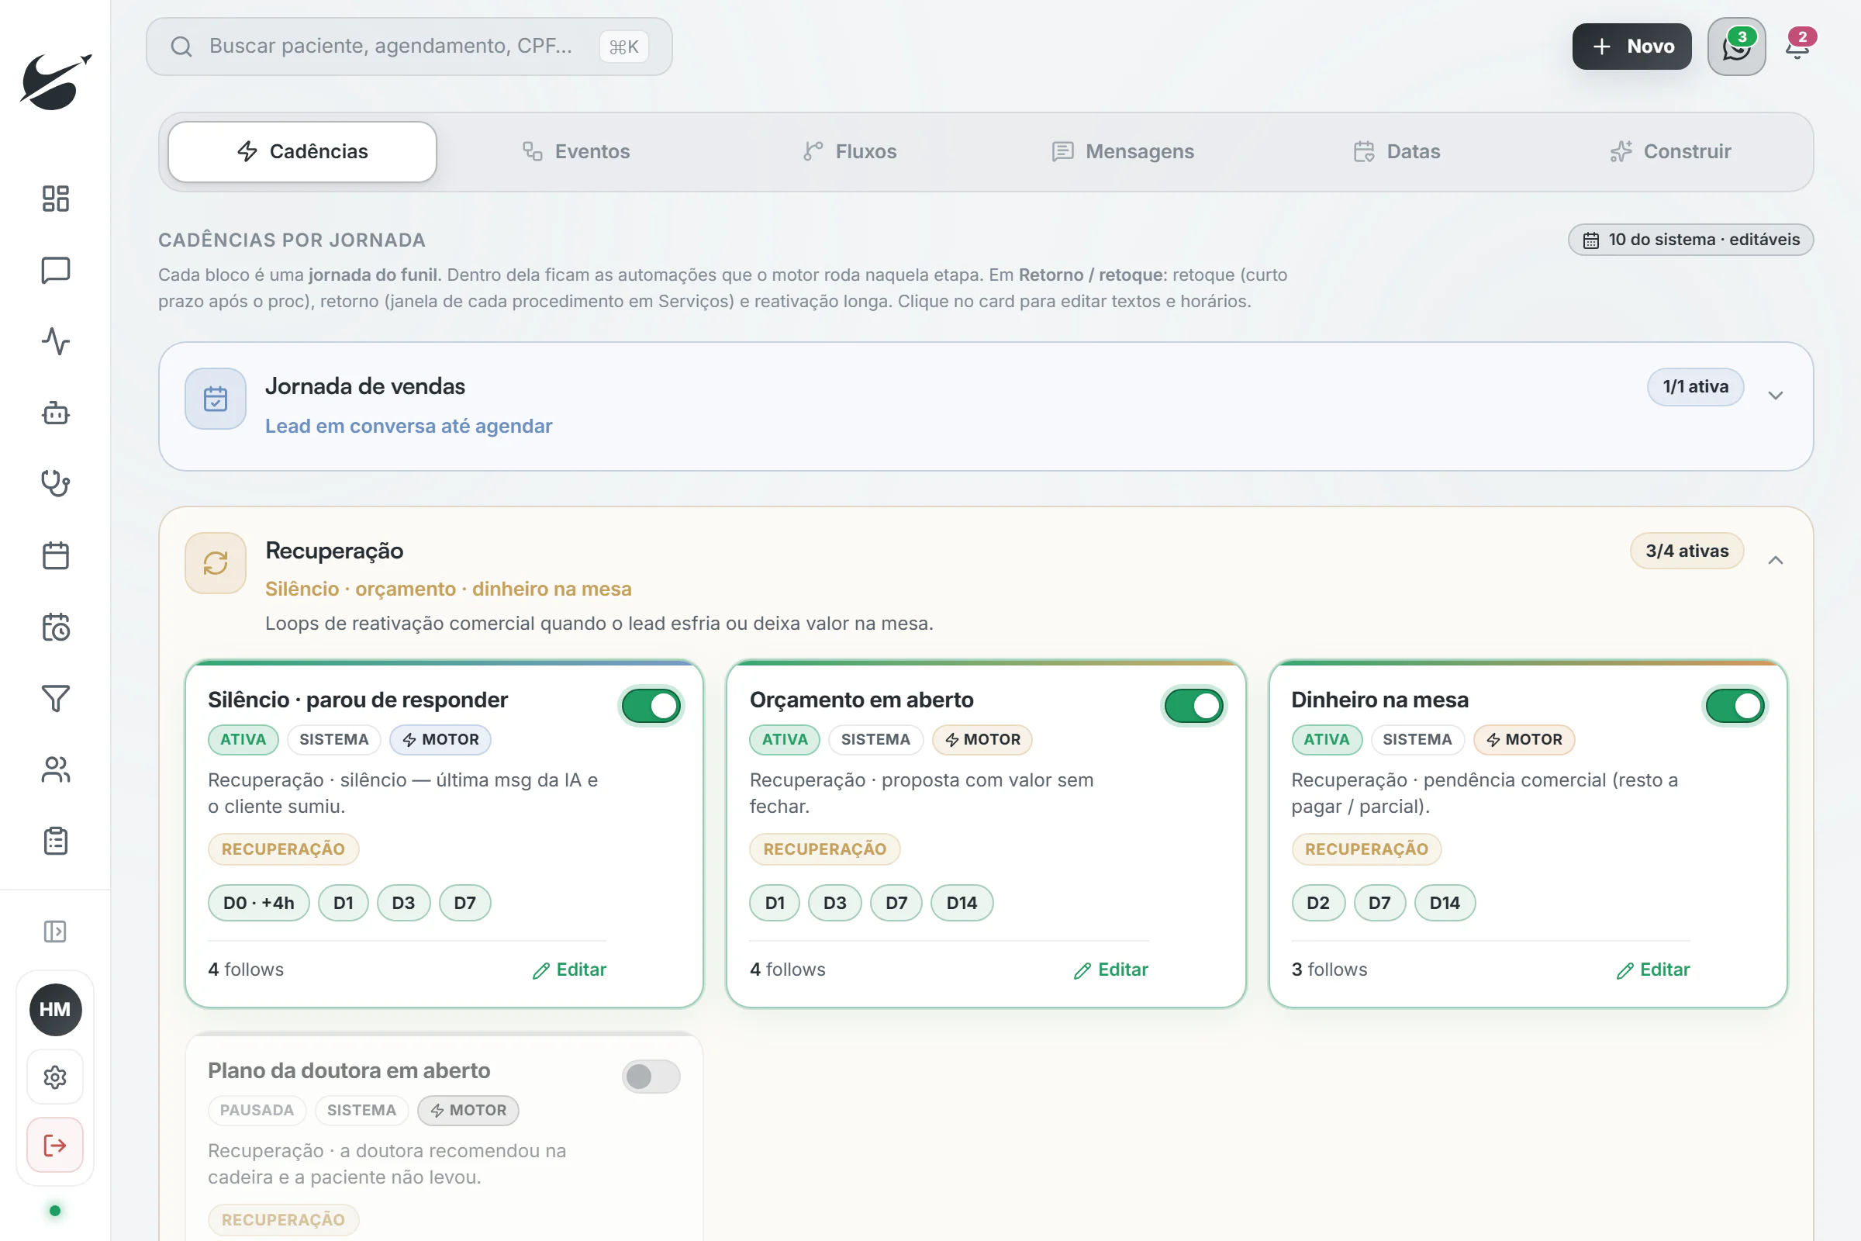Click the 10 do sistema · editáveis badge
The image size is (1861, 1241).
click(1691, 240)
